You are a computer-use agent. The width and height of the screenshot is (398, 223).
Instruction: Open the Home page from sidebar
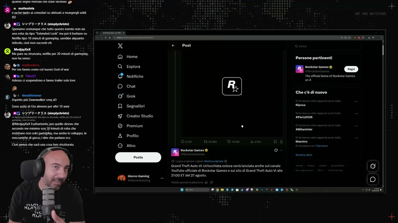click(128, 57)
